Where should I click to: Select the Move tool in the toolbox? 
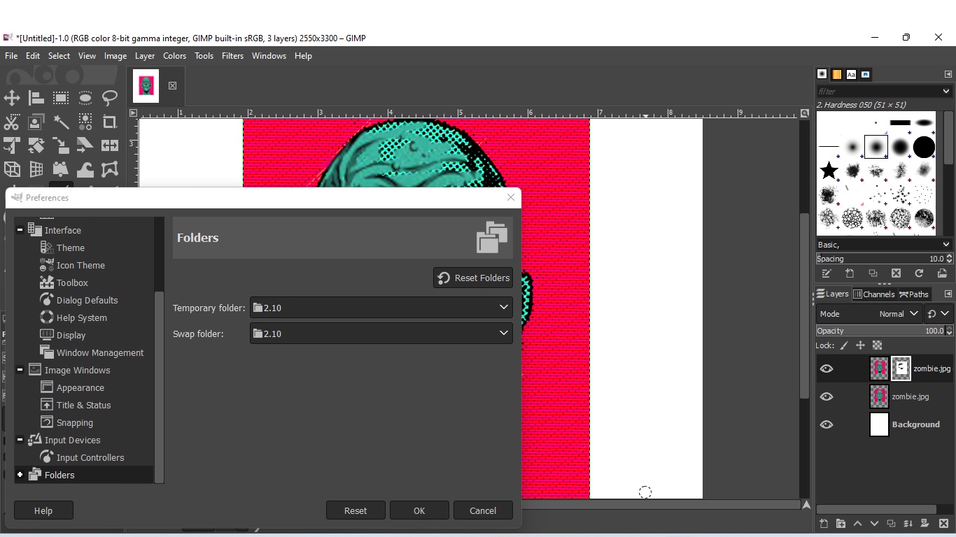click(x=12, y=98)
